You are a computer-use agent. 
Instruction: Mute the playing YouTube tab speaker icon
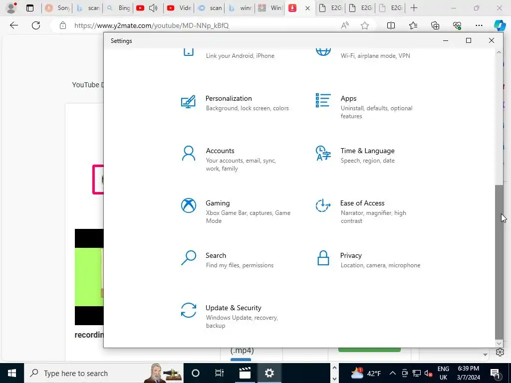[x=153, y=8]
